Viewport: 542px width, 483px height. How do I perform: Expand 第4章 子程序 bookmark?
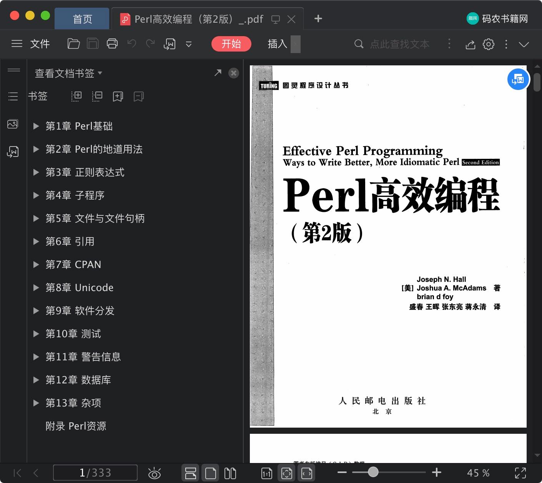[36, 195]
